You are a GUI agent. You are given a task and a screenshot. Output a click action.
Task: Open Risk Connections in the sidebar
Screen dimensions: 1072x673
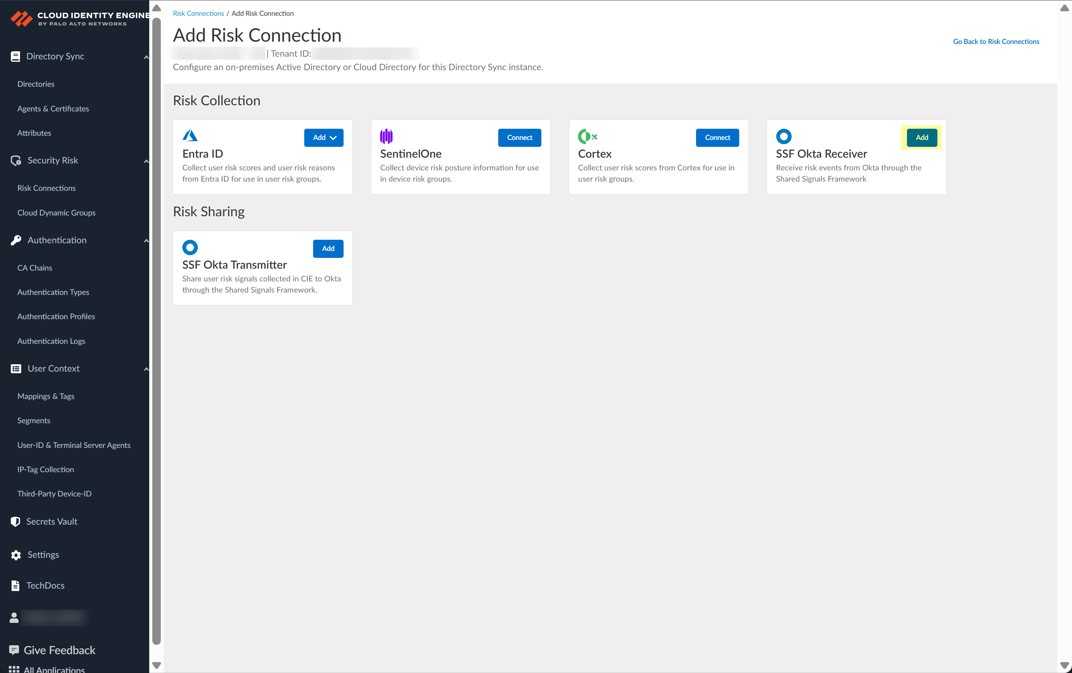tap(46, 188)
